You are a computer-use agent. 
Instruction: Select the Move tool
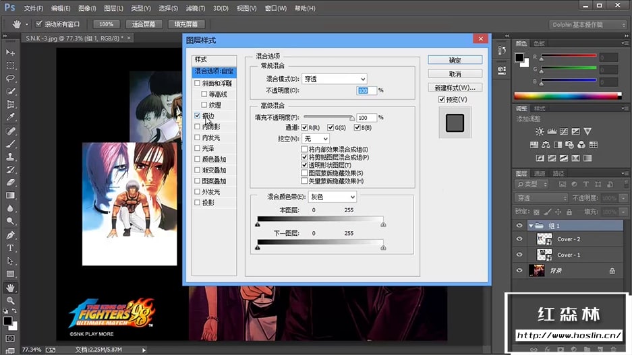point(11,53)
